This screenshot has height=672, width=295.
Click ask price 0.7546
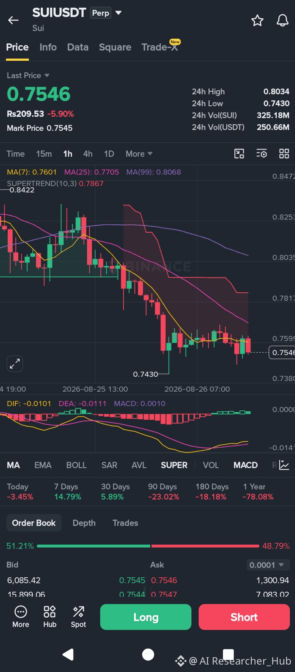164,580
